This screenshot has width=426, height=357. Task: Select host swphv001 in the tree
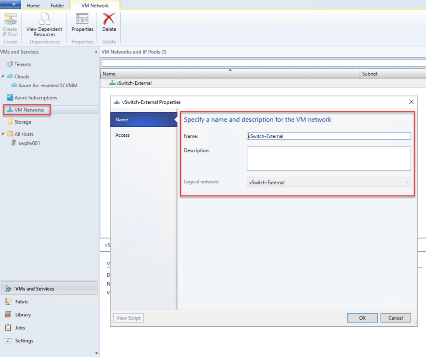(x=29, y=143)
